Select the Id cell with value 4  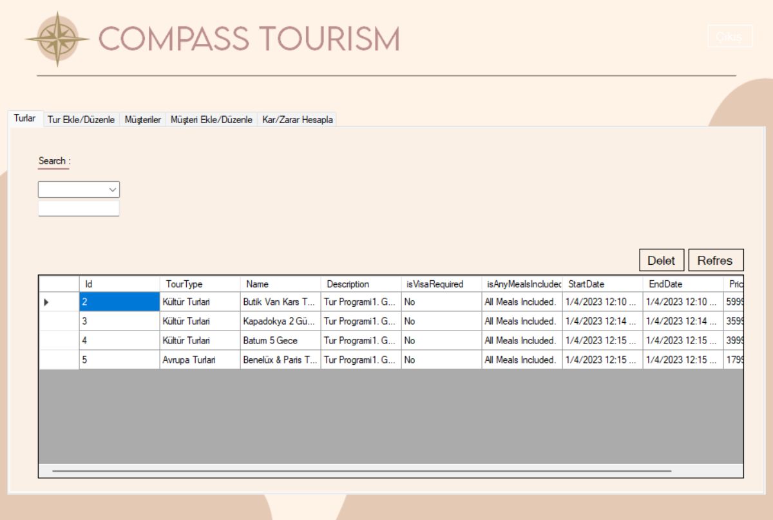(119, 340)
